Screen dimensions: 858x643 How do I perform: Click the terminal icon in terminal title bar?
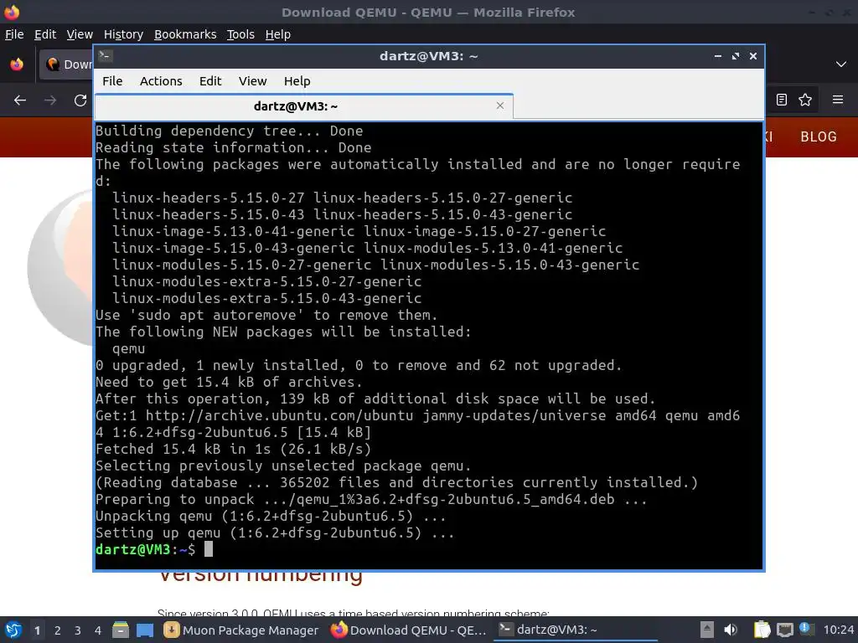pos(106,56)
